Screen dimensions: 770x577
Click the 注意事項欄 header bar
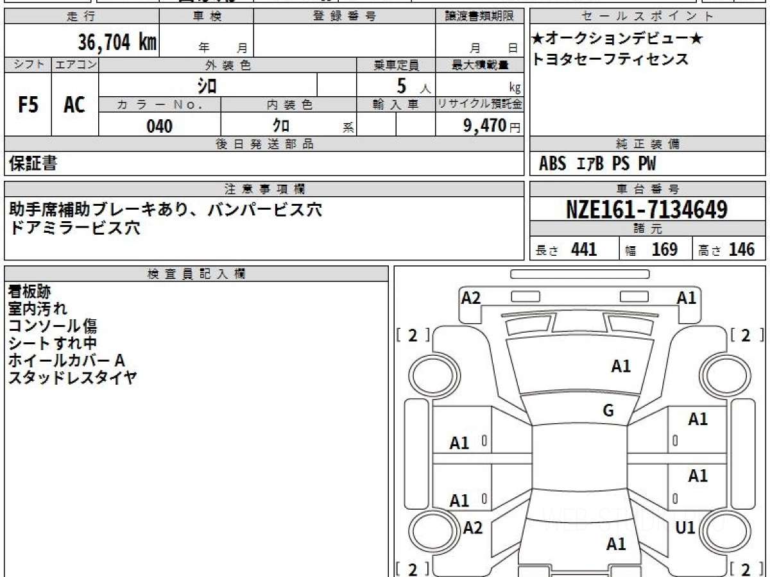tap(264, 189)
